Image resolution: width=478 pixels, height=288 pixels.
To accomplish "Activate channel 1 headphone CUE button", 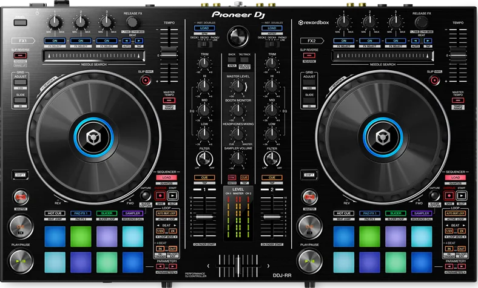I will coord(204,177).
